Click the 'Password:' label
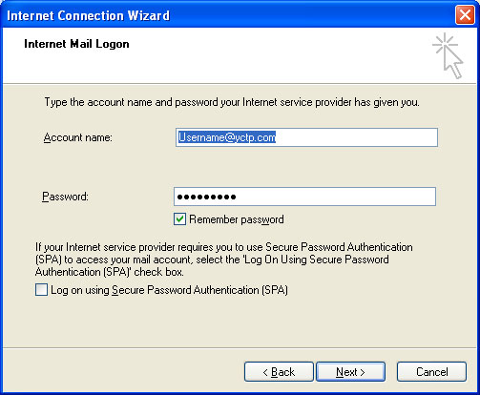The height and width of the screenshot is (395, 480). click(x=65, y=197)
